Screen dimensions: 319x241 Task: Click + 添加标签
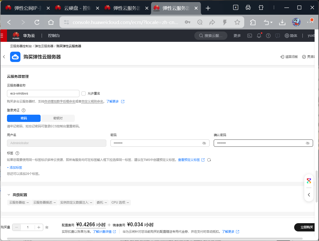tap(14, 168)
